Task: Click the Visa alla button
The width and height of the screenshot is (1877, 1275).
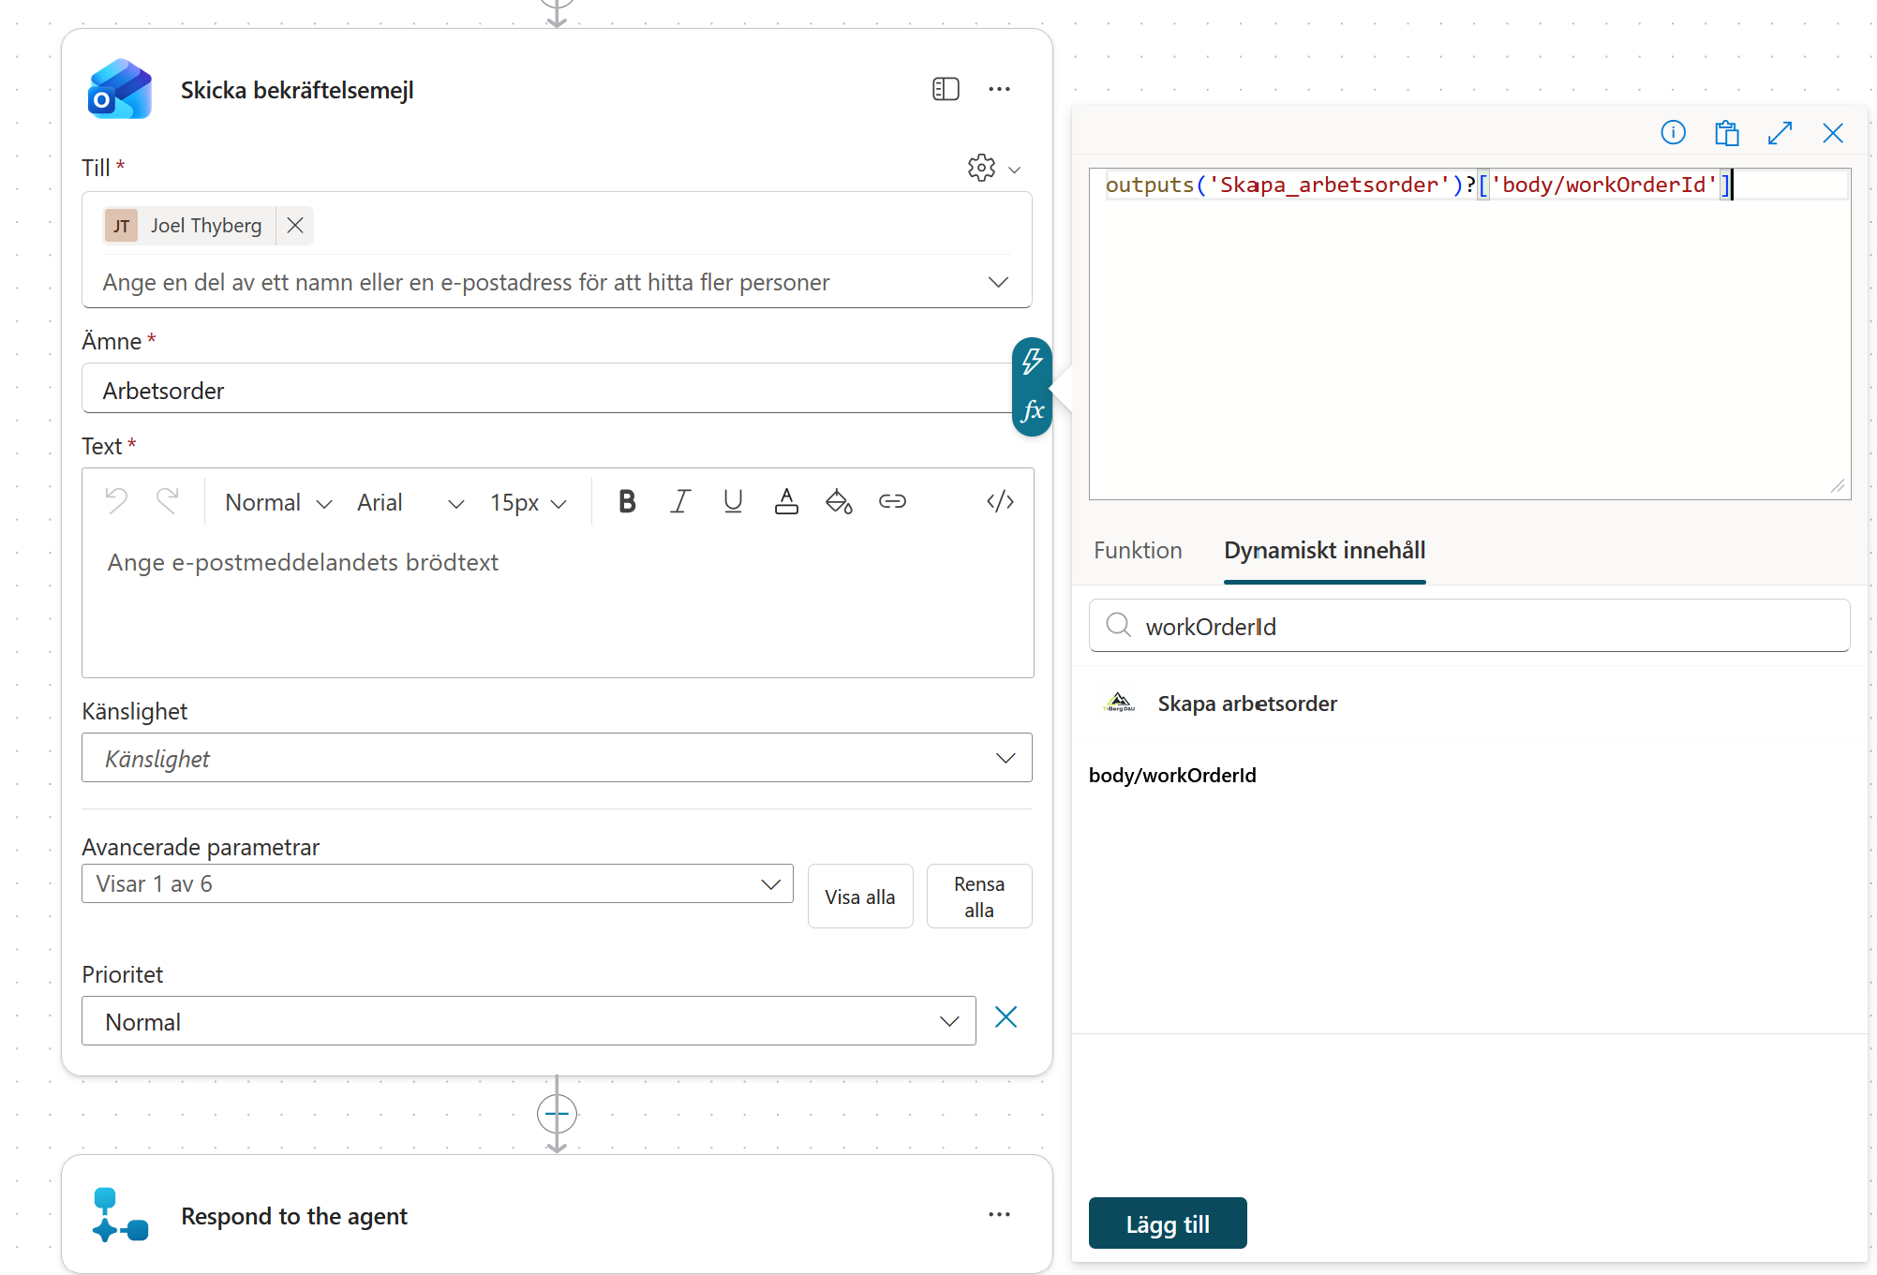Action: pos(860,897)
